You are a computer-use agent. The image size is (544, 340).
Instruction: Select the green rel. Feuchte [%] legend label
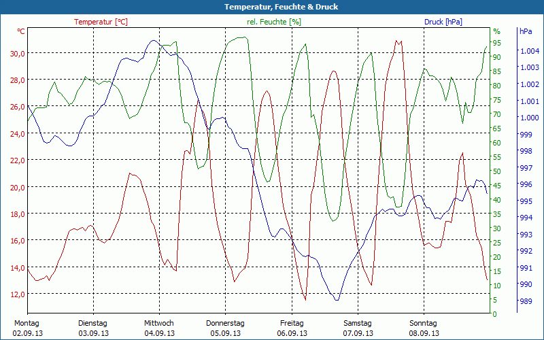(274, 22)
